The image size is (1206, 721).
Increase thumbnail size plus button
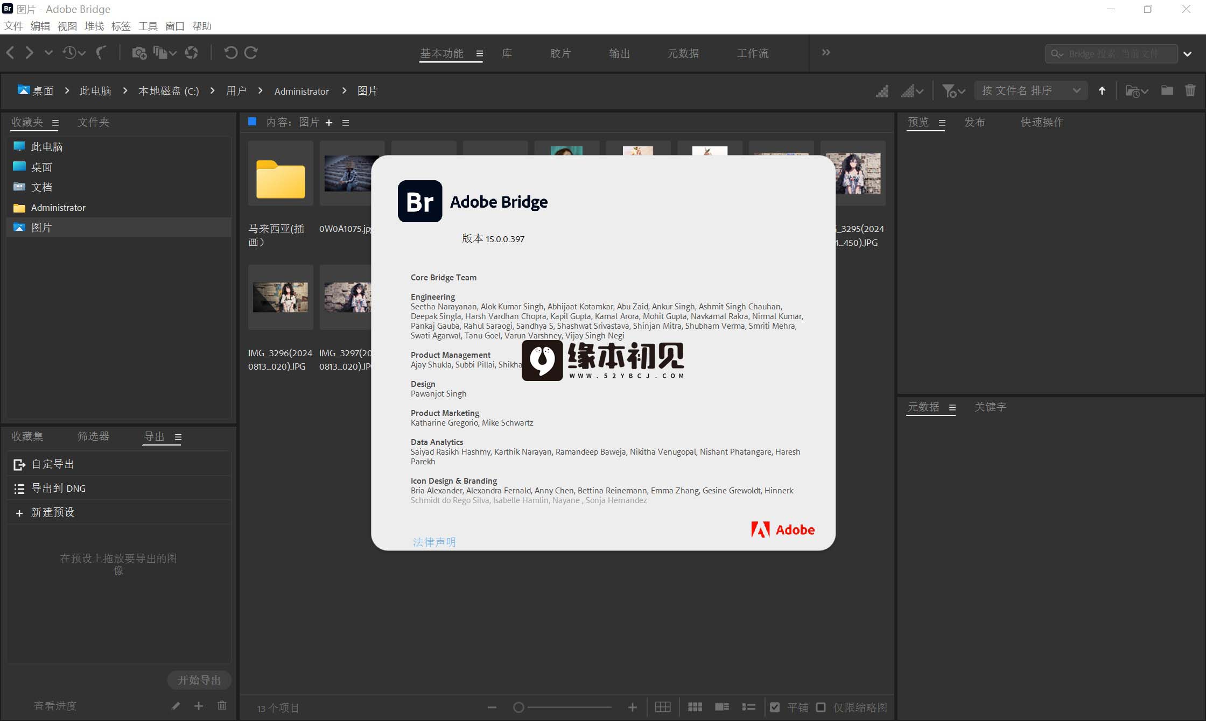tap(633, 708)
